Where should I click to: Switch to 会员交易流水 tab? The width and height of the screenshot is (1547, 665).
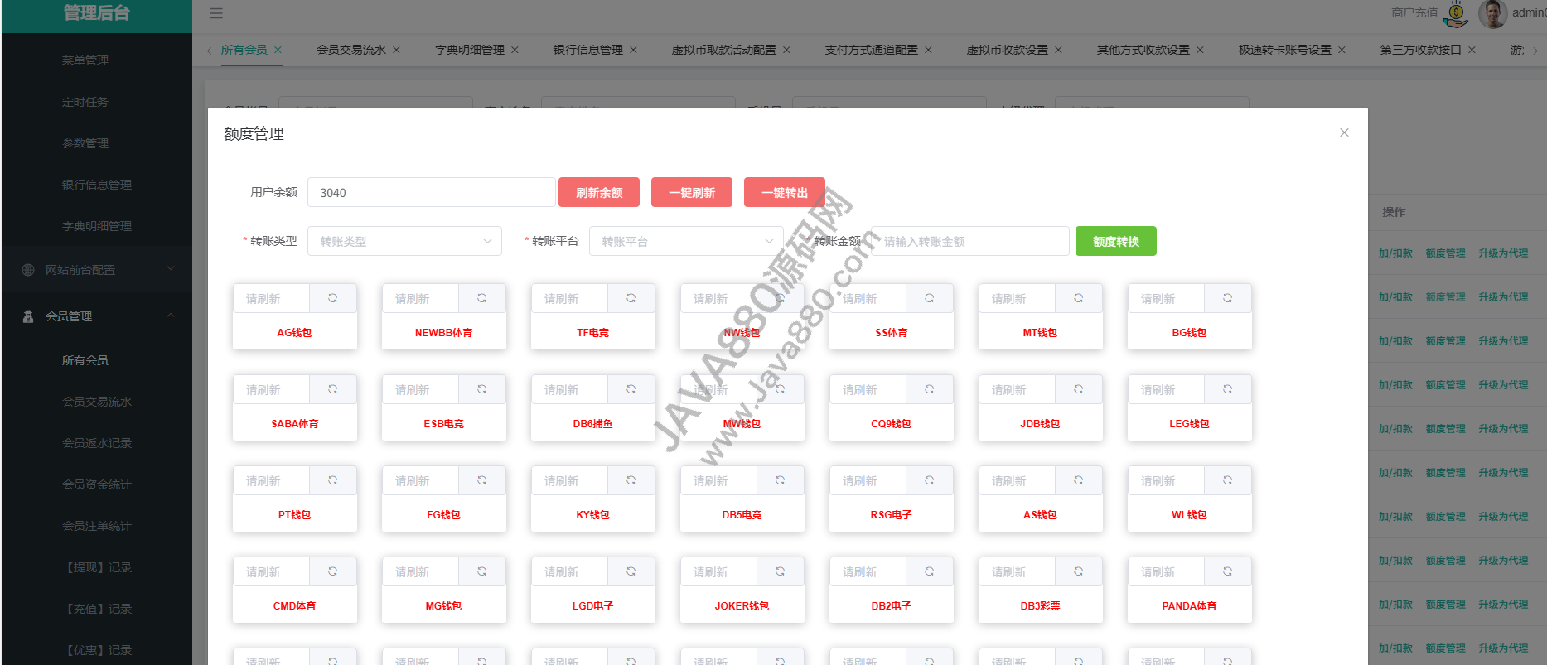click(x=351, y=50)
